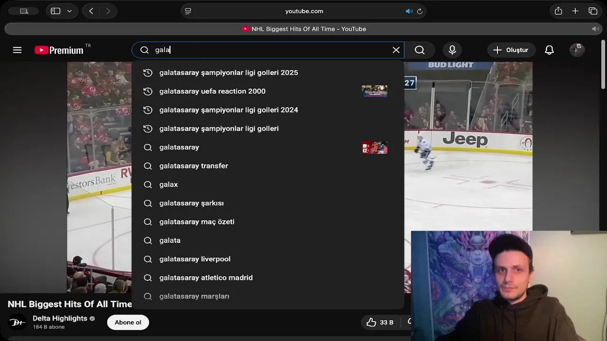Viewport: 607px width, 341px height.
Task: Click search icon beside galax
Action: [x=148, y=184]
